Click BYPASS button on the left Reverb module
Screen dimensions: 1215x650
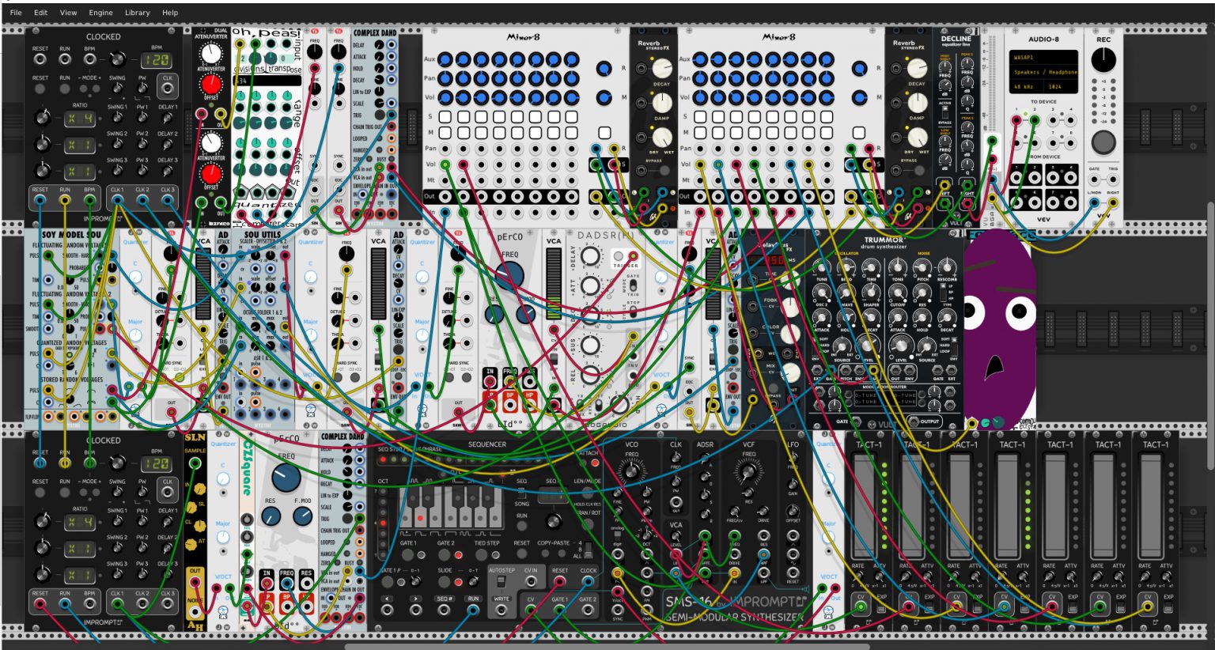pyautogui.click(x=664, y=170)
